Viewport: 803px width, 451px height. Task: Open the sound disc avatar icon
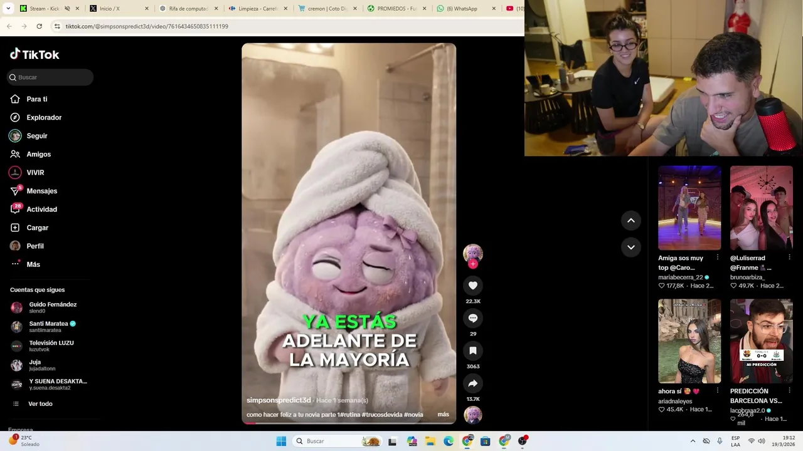pyautogui.click(x=473, y=415)
